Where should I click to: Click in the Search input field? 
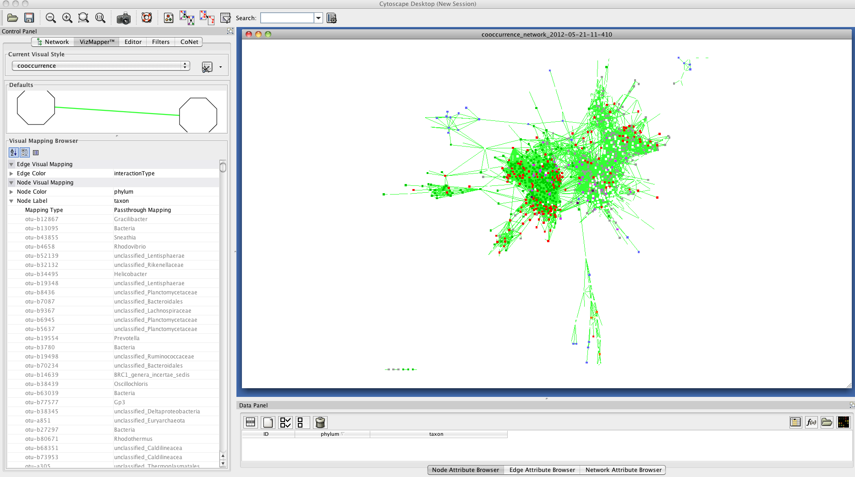[287, 18]
